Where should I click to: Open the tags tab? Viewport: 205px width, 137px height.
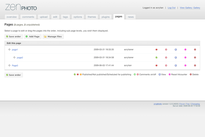coord(66,17)
